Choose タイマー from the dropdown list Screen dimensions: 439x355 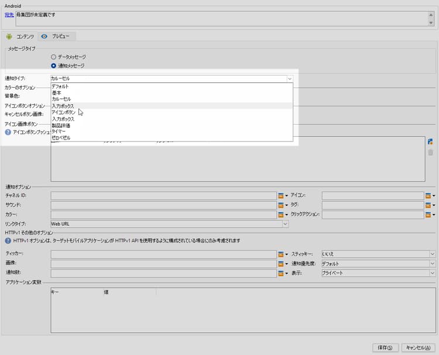point(172,132)
